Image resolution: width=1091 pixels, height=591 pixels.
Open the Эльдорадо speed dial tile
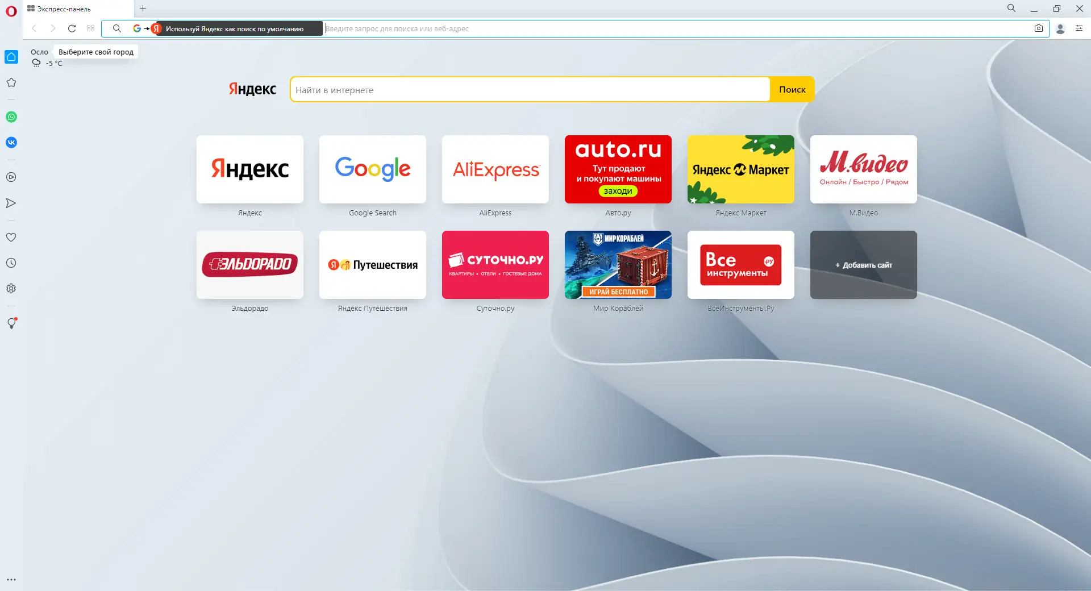tap(250, 265)
